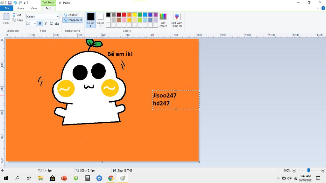The width and height of the screenshot is (326, 183).
Task: Open Edit colors dialog
Action: tap(163, 20)
